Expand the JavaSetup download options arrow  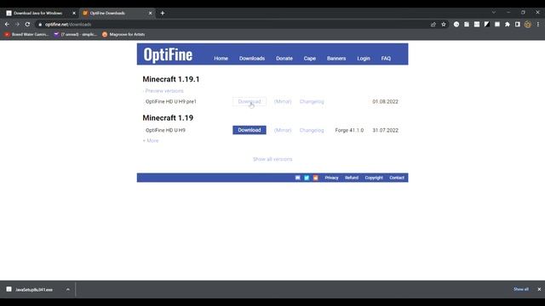pos(68,289)
